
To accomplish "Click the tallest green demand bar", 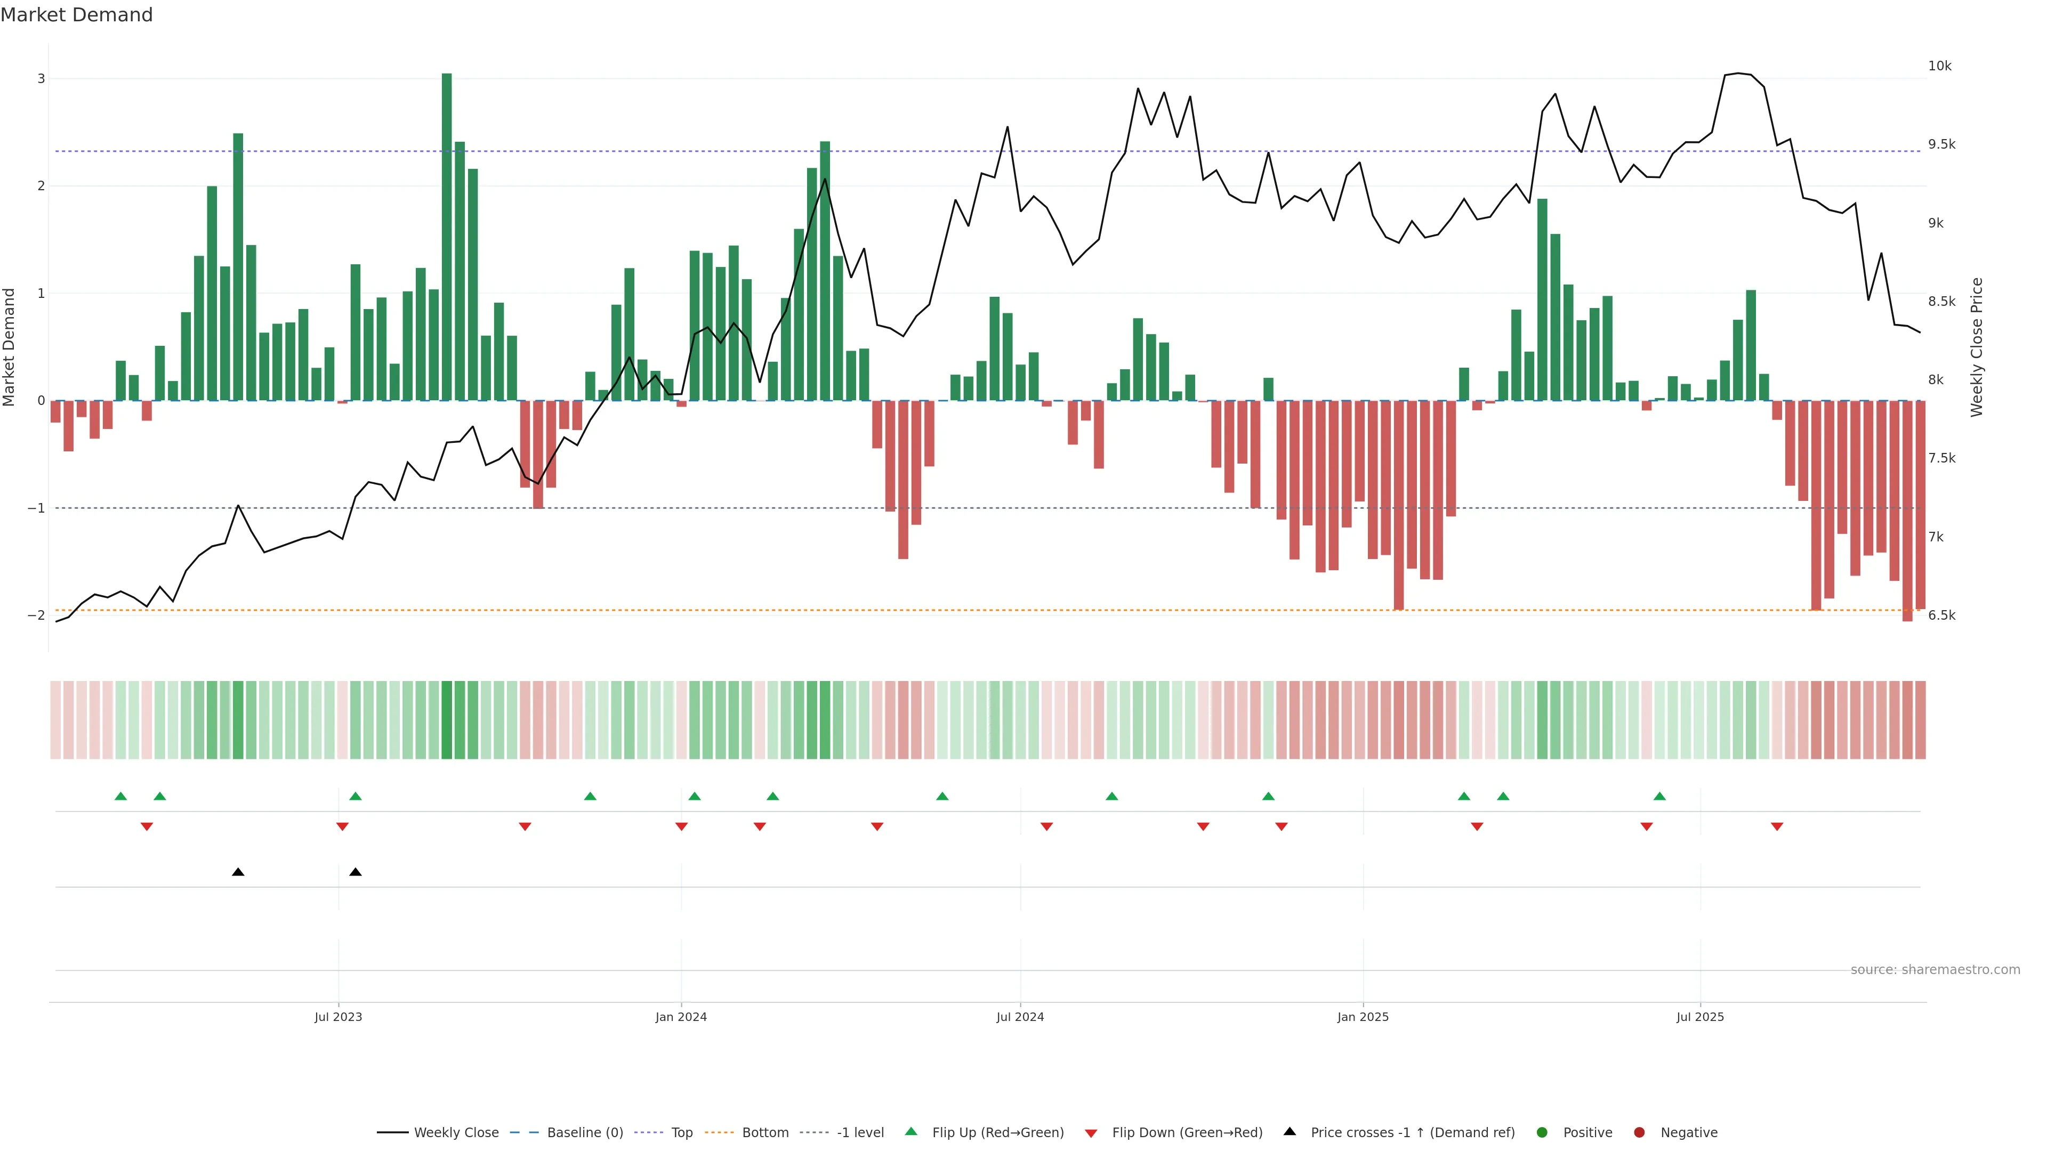I will click(447, 238).
